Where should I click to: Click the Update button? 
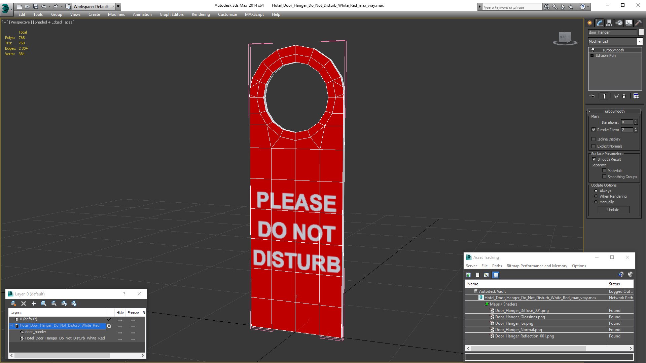pyautogui.click(x=613, y=210)
